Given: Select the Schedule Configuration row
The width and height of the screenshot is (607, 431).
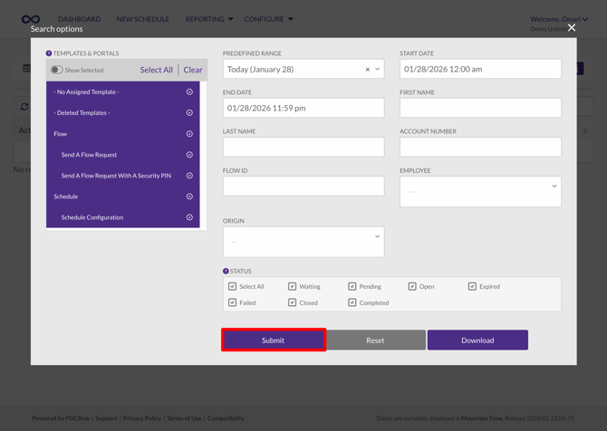Looking at the screenshot, I should point(123,217).
